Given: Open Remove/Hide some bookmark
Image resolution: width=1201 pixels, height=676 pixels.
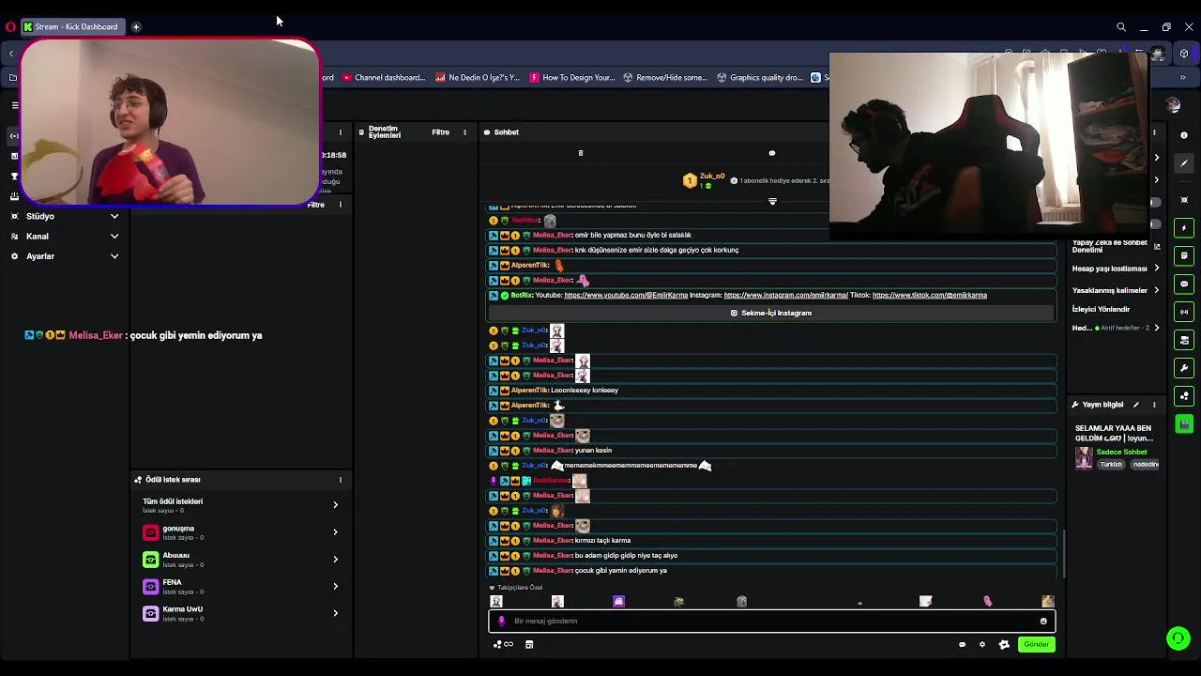Looking at the screenshot, I should 665,78.
